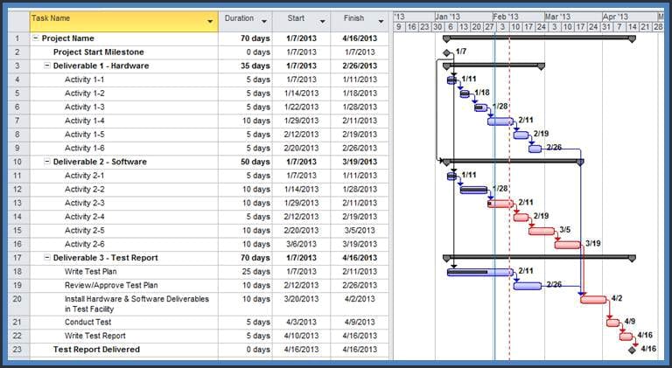Open the Duration column dropdown arrow
The width and height of the screenshot is (672, 368).
coord(262,20)
